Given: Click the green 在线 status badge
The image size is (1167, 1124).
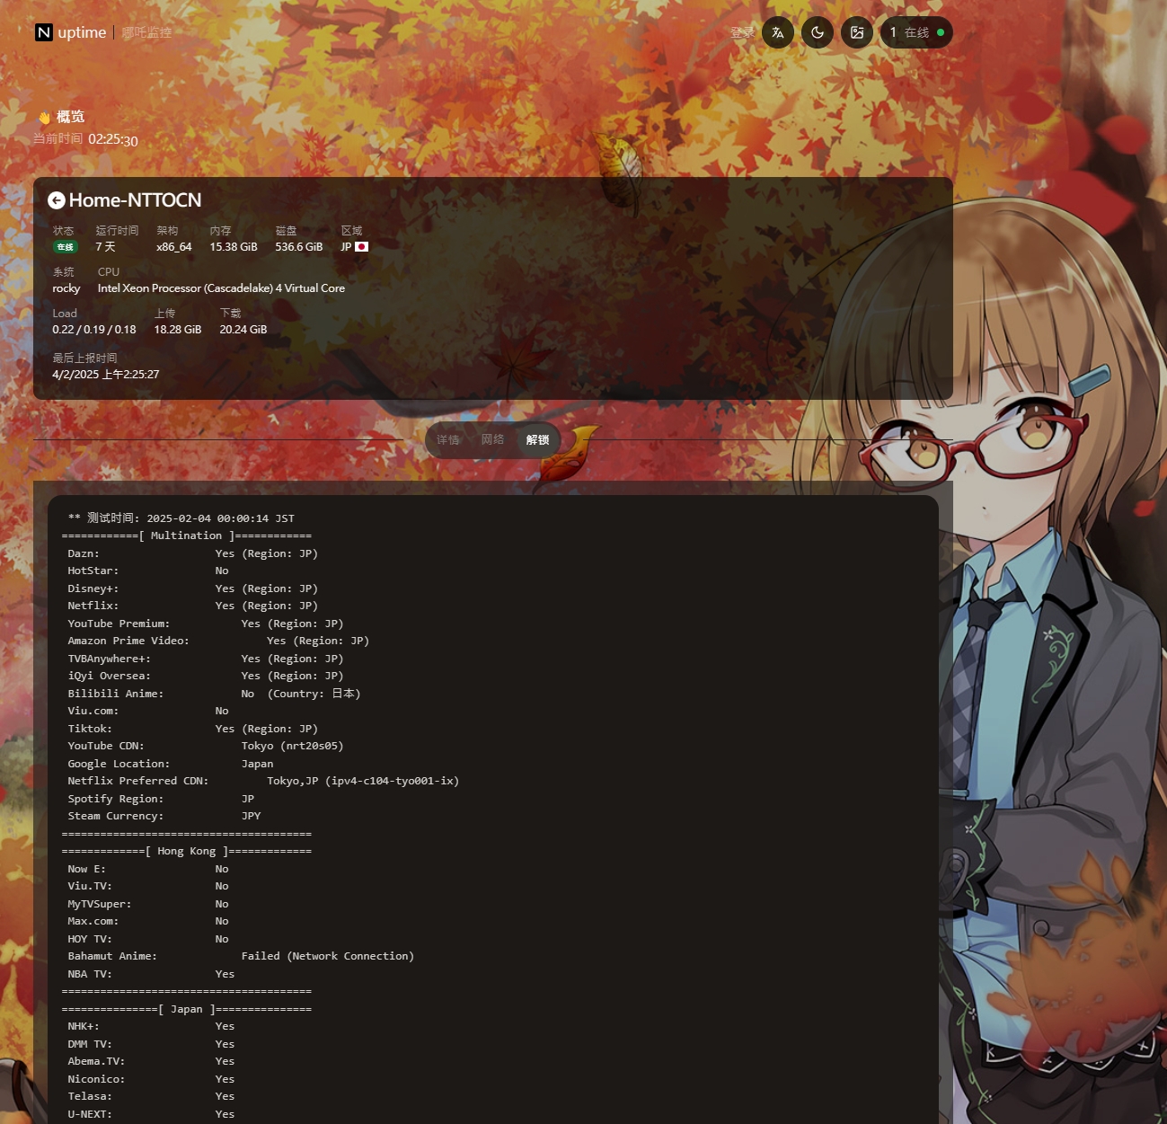Looking at the screenshot, I should [x=66, y=247].
